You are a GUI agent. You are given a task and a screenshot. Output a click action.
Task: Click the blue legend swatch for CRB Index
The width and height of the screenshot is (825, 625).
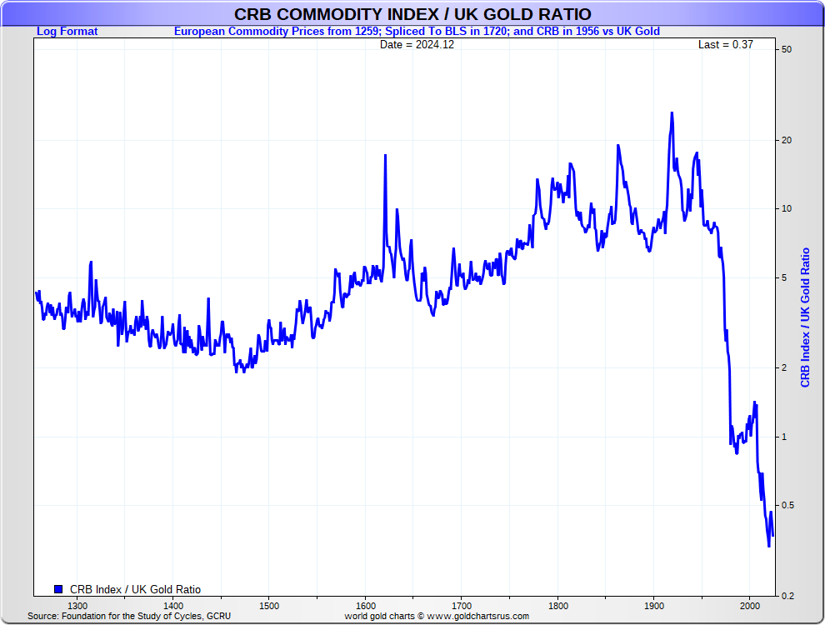[58, 589]
